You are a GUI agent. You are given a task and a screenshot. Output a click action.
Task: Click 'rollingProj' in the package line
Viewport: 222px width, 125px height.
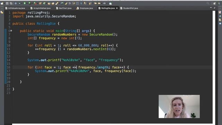coord(38,12)
